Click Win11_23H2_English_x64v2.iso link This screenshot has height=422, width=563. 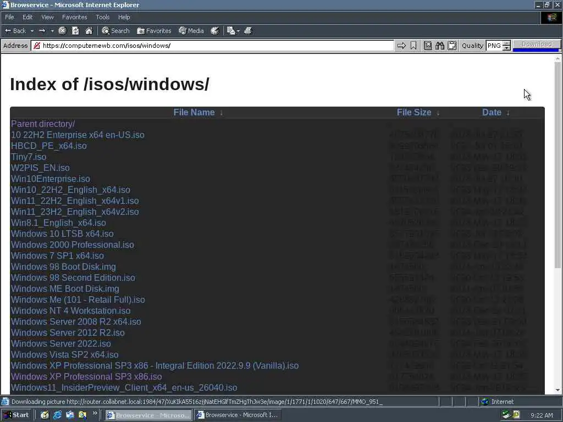(x=75, y=212)
